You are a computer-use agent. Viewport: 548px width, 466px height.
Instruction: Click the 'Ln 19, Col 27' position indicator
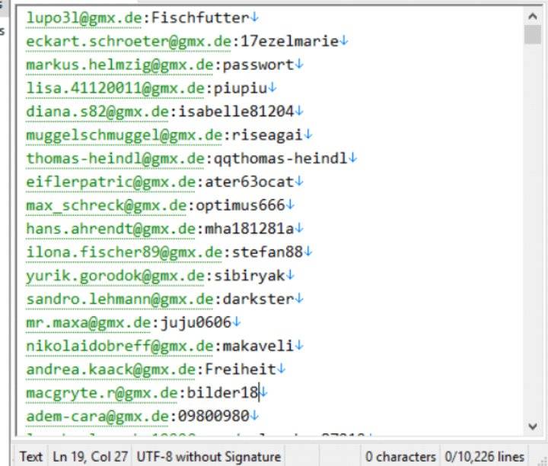click(x=90, y=457)
